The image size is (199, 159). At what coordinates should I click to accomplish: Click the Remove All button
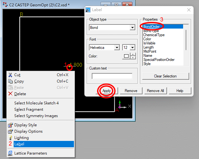(156, 91)
